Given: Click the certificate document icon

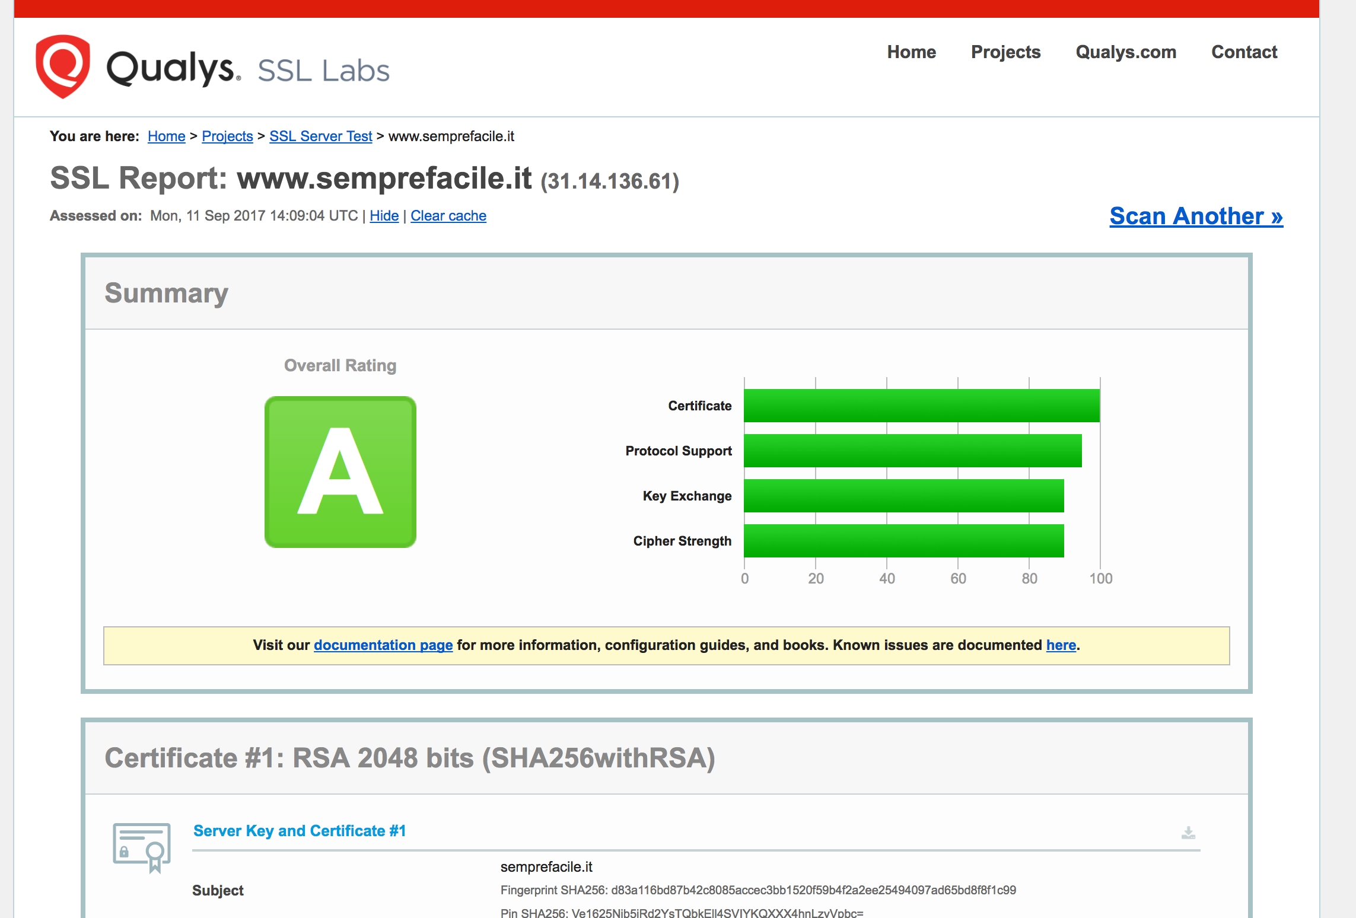Looking at the screenshot, I should [142, 847].
